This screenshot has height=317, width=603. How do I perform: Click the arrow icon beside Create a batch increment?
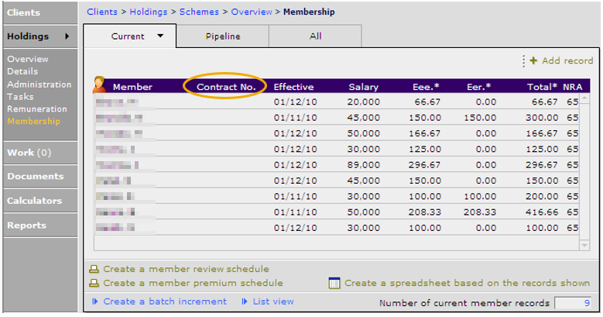(x=95, y=301)
